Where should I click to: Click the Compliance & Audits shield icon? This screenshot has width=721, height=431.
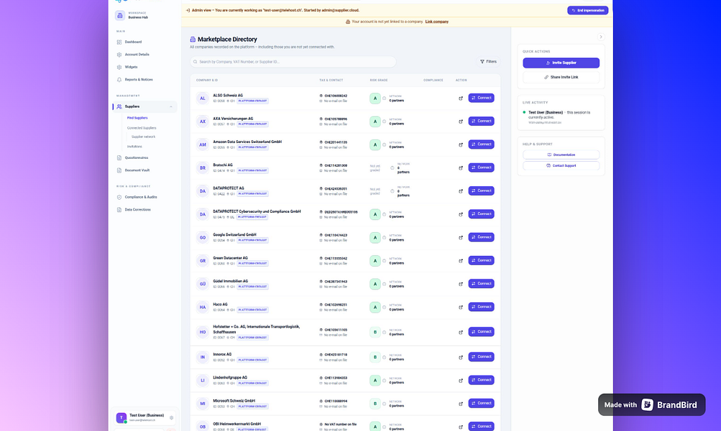119,197
